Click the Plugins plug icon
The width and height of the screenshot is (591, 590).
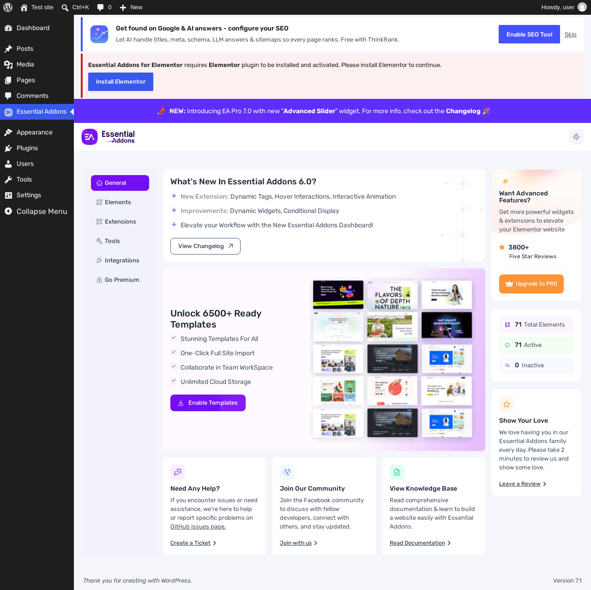8,148
